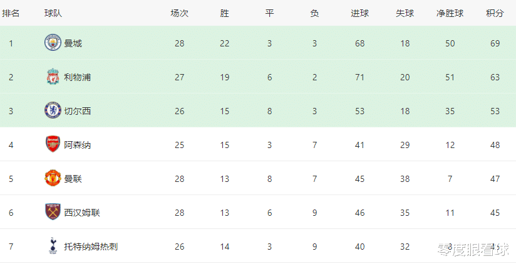516x266 pixels.
Task: Click the 排名 column header
Action: 11,13
